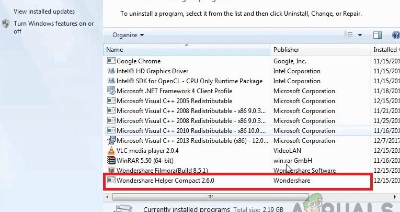The image size is (400, 212).
Task: Click the horizontal scrollbar left arrow
Action: point(108,197)
